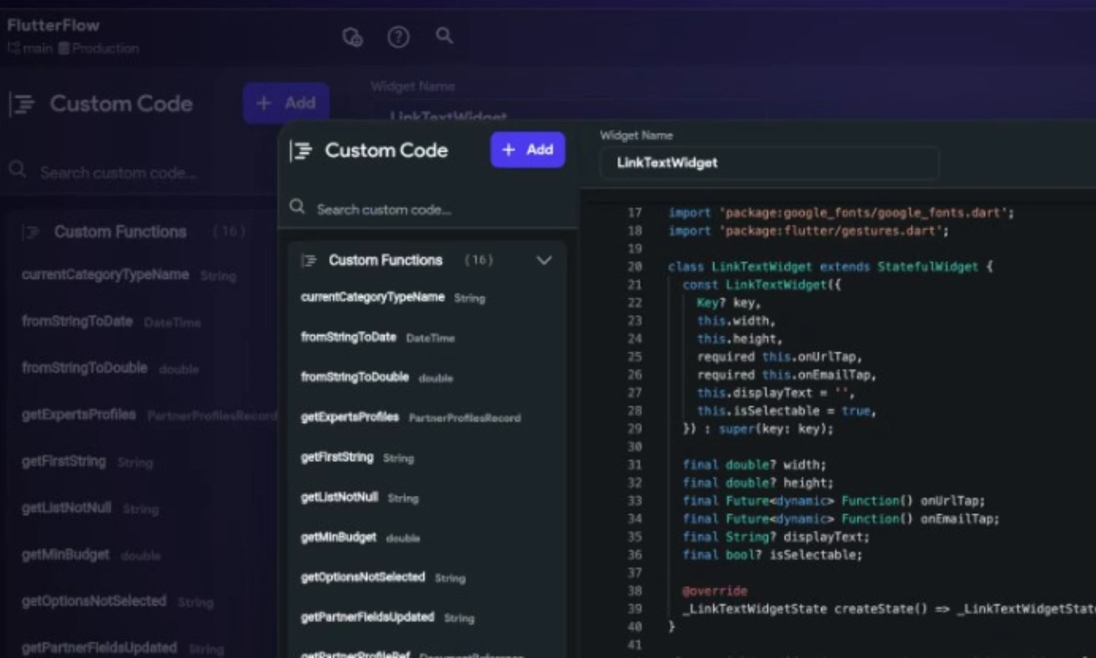The image size is (1096, 658).
Task: Click the Custom Functions heading in the background panel
Action: pos(120,232)
